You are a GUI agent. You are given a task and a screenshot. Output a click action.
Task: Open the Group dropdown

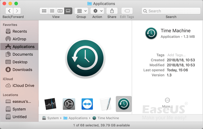(x=81, y=11)
